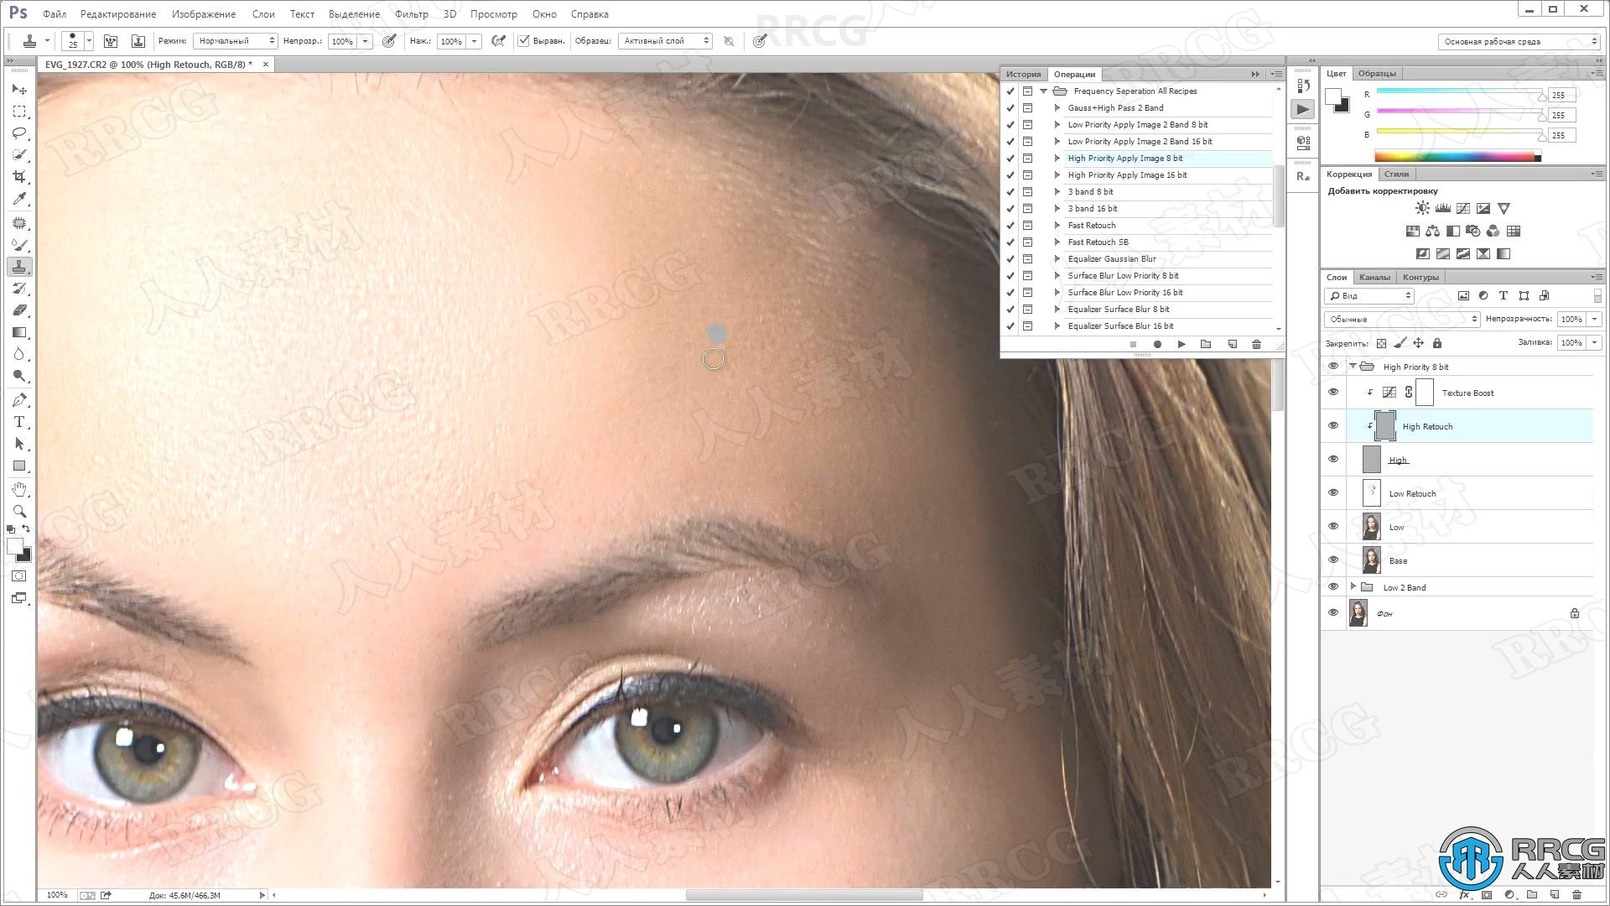Select High Priority Apply Image 8 bit action
The height and width of the screenshot is (906, 1610).
pos(1124,157)
